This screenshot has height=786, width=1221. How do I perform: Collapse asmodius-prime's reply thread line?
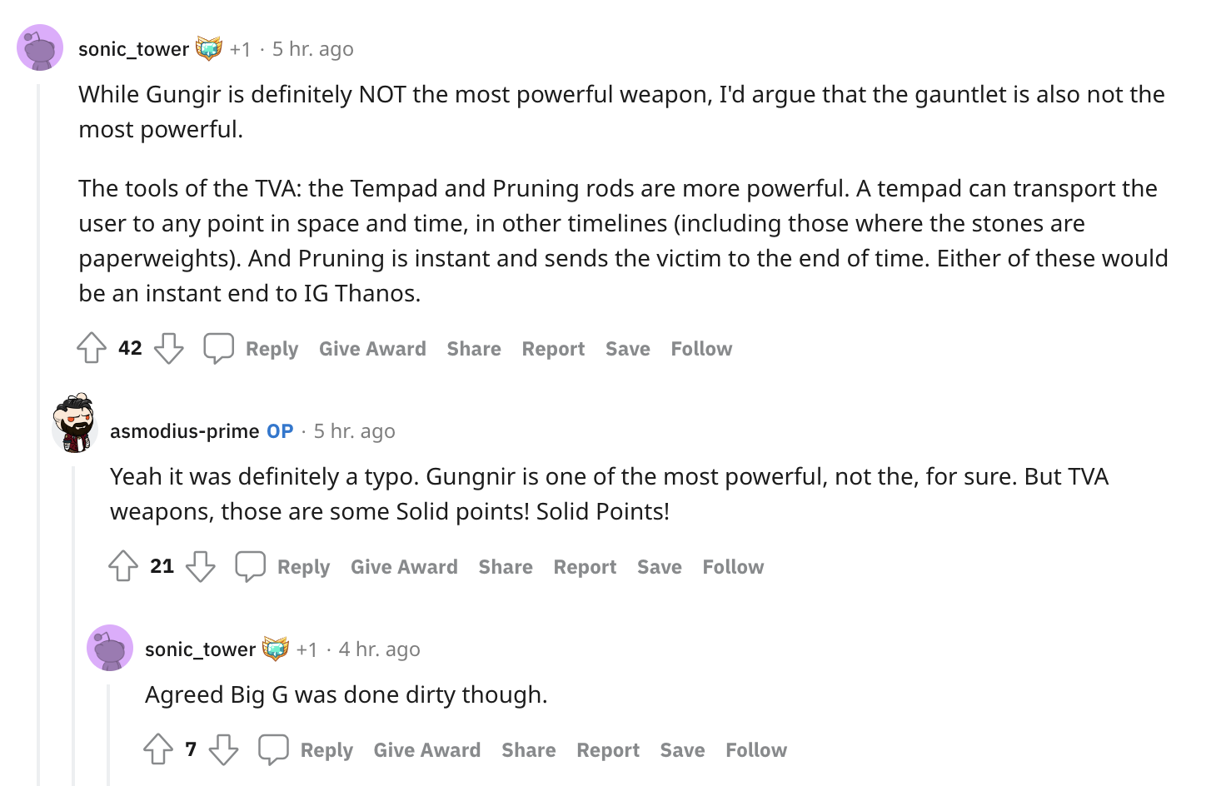[x=73, y=626]
